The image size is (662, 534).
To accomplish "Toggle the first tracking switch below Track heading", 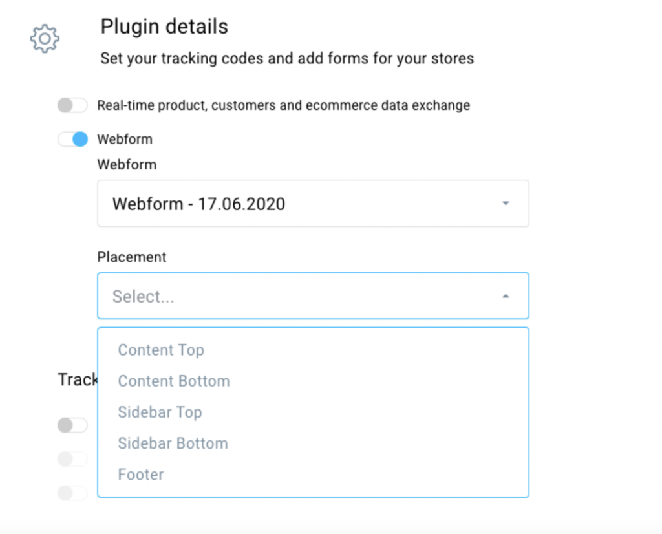I will [72, 425].
